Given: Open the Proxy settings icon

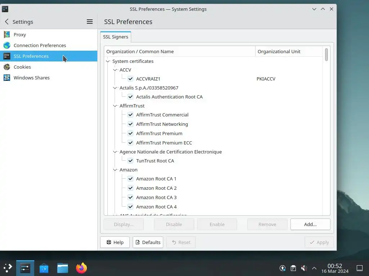Looking at the screenshot, I should click(x=7, y=34).
